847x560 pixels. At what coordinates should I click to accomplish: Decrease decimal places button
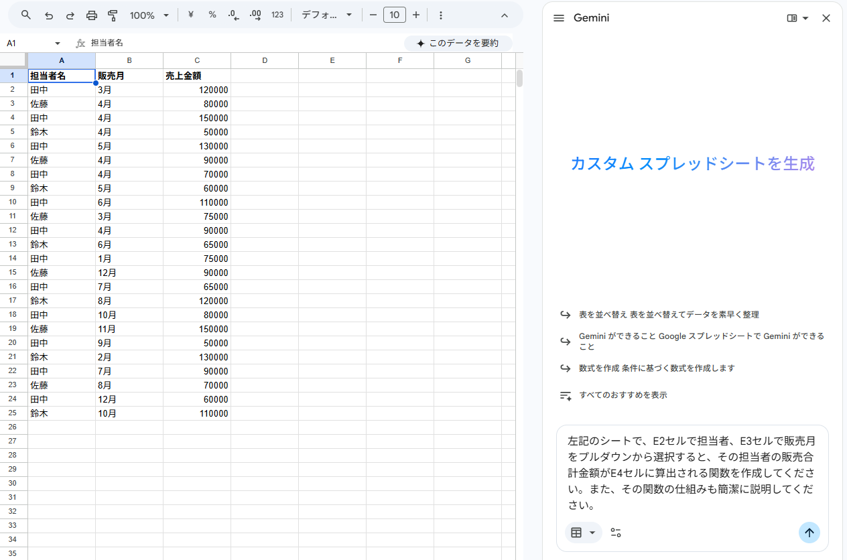pos(234,15)
